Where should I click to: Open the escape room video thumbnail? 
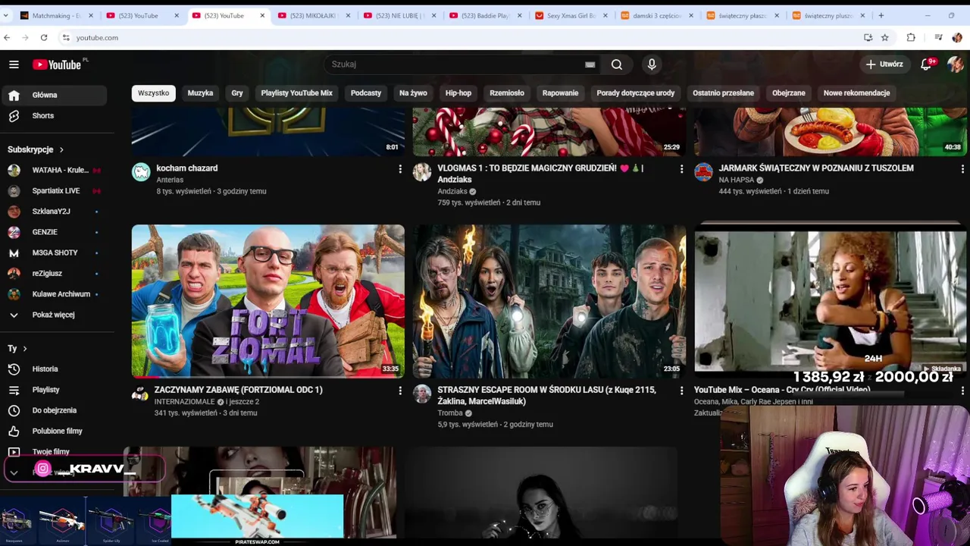(549, 301)
